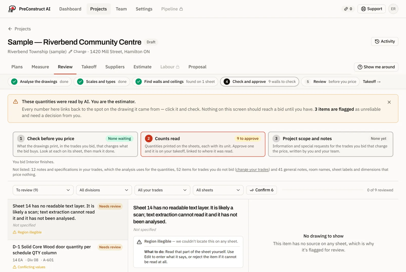The image size is (406, 272).
Task: Open the link counter showing 0
Action: (348, 9)
